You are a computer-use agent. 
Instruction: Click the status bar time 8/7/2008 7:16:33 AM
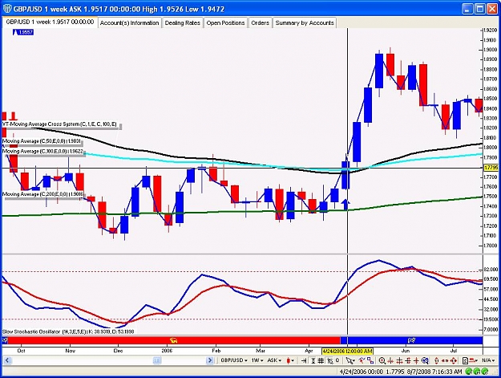[x=434, y=372]
